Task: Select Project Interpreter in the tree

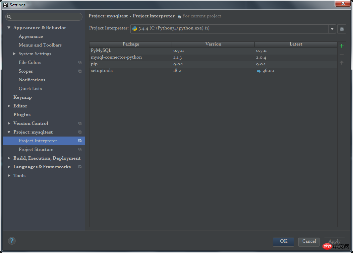Action: (44, 141)
